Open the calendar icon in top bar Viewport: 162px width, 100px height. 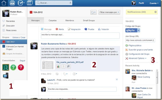coord(12,3)
